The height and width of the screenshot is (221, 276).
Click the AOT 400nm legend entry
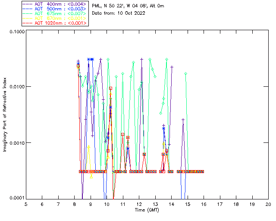[55, 4]
